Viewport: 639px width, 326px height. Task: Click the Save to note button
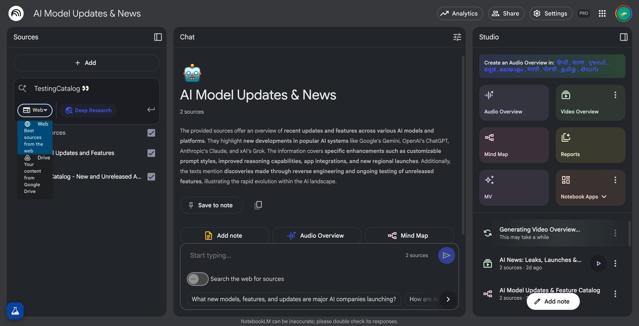211,205
